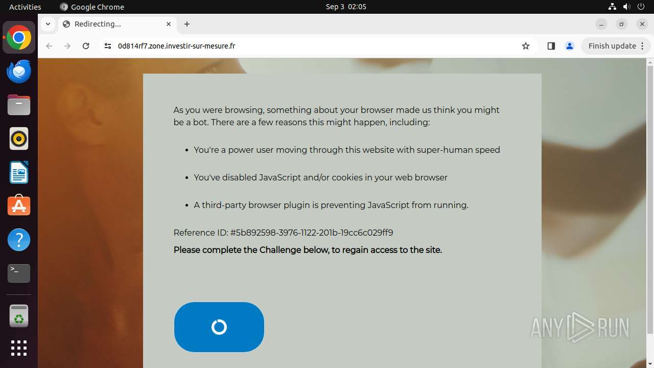Open Ubuntu Software store icon
The image size is (654, 368).
pyautogui.click(x=19, y=206)
